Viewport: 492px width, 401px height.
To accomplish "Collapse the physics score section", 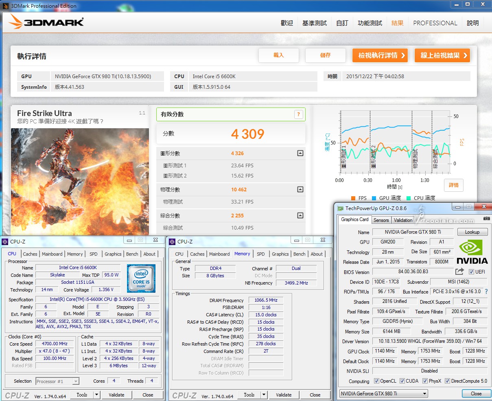I will [x=300, y=189].
